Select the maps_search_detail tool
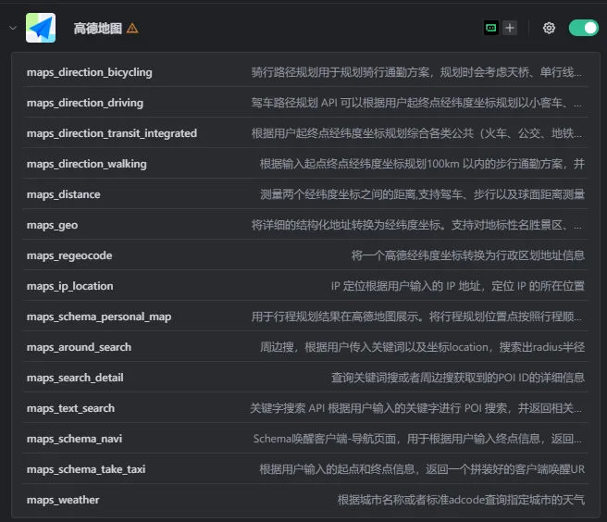 click(x=305, y=378)
